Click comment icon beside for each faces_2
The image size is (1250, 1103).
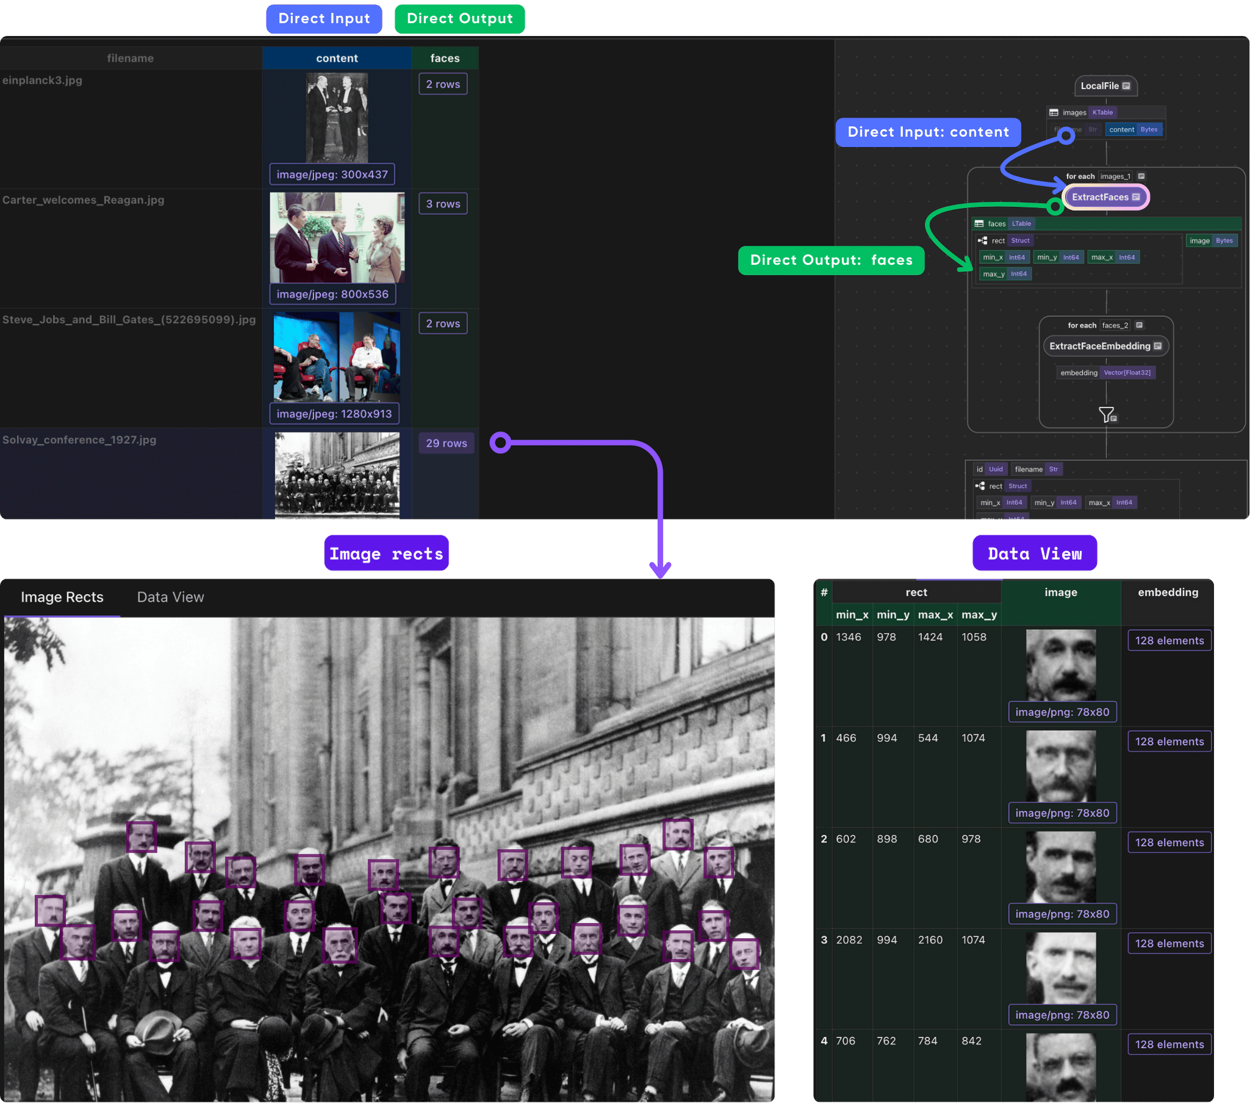pyautogui.click(x=1140, y=325)
